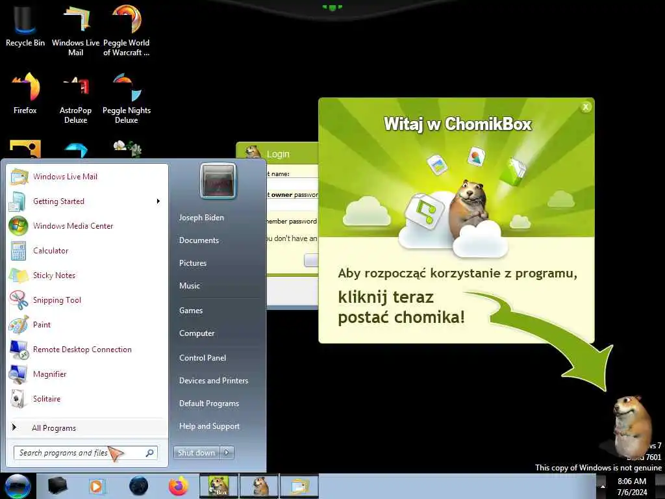Show hidden system tray icons
The width and height of the screenshot is (665, 499).
pos(602,487)
